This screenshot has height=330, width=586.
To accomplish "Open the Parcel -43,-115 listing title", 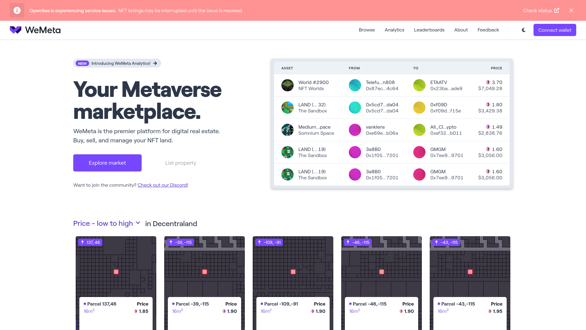I will [458, 304].
